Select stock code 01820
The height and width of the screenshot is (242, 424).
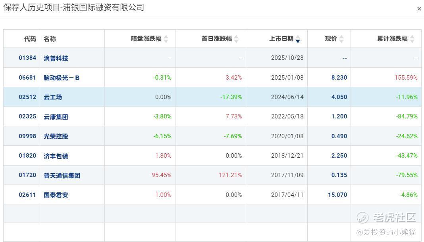pos(27,155)
